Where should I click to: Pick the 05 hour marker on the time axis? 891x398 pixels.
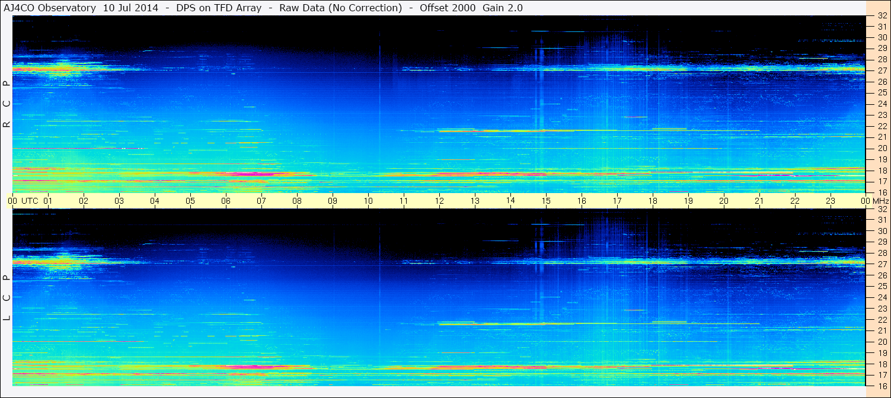click(190, 201)
